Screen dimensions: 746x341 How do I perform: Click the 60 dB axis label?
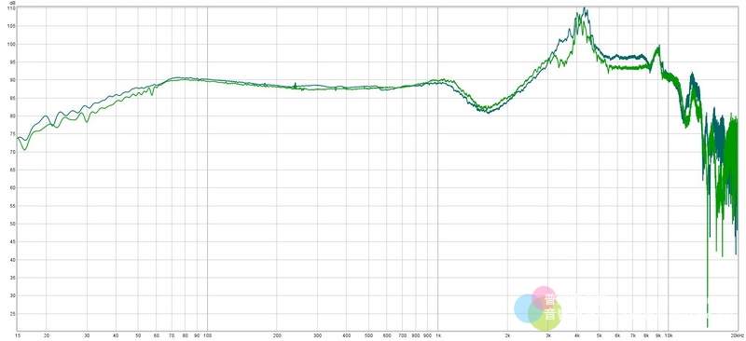[12, 188]
